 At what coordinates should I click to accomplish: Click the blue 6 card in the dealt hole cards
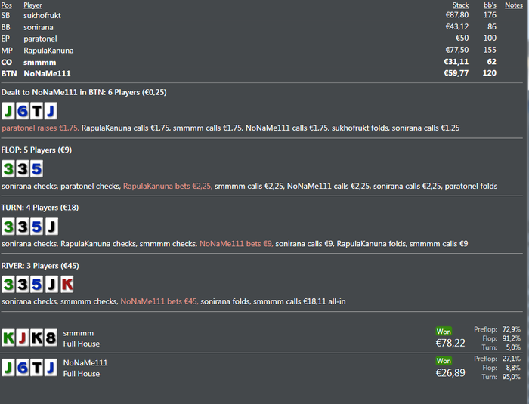click(x=23, y=111)
